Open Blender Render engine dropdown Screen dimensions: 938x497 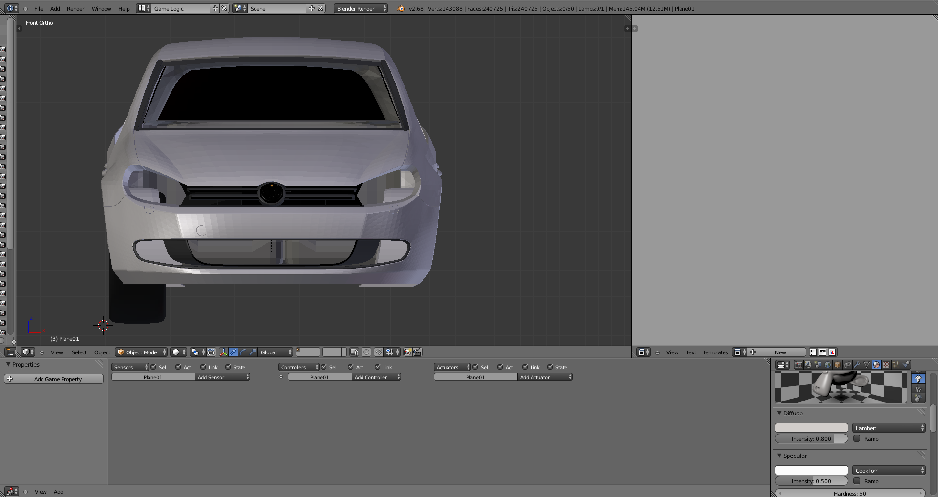(361, 8)
